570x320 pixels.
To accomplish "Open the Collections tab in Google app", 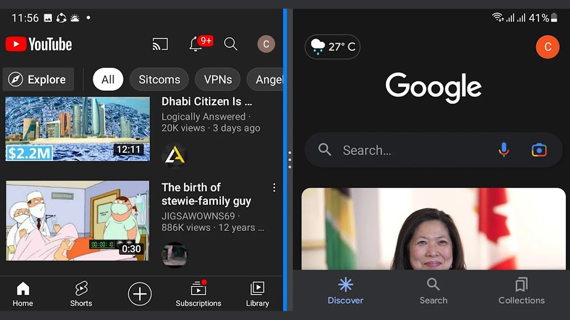I will (x=521, y=291).
